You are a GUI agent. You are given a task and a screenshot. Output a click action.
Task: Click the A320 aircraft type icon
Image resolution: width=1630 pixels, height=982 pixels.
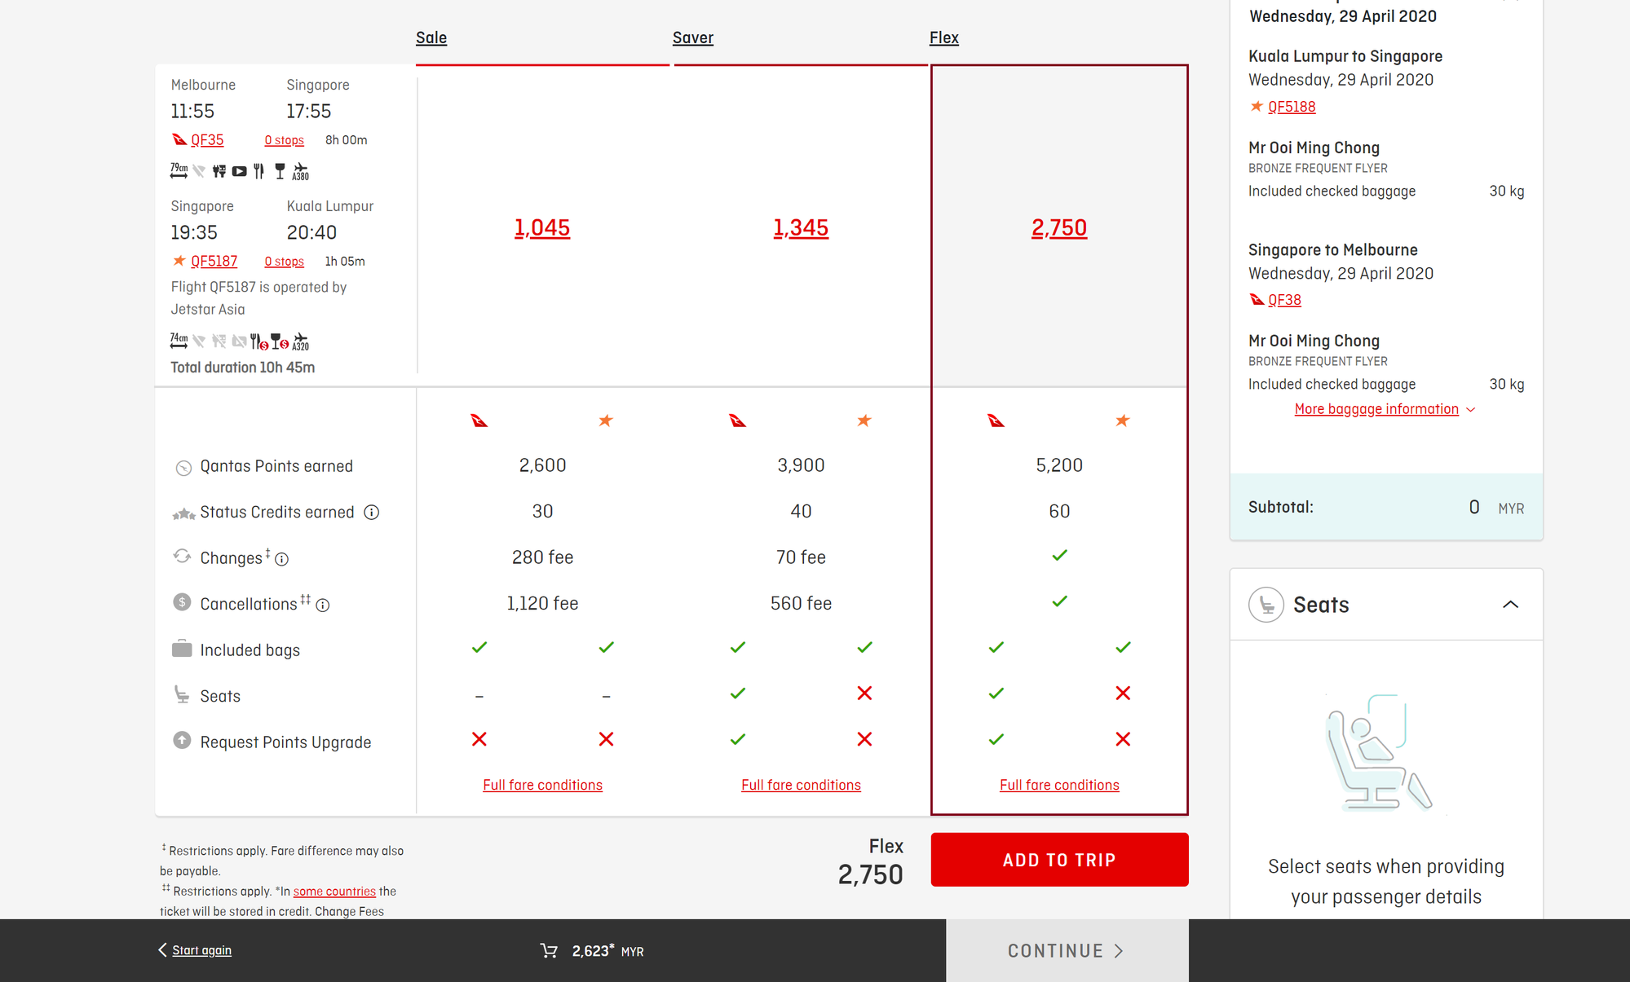pyautogui.click(x=301, y=341)
